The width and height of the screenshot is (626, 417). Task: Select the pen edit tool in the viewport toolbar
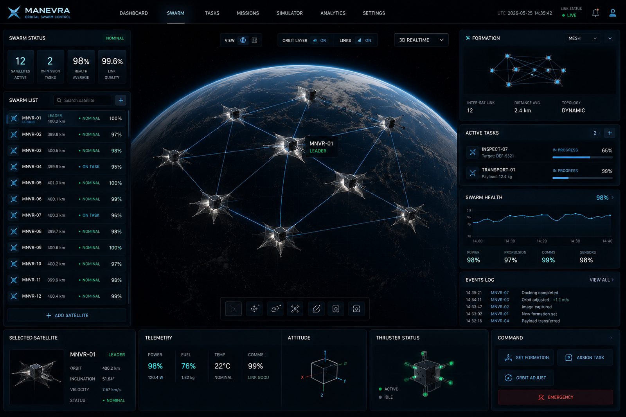(316, 309)
